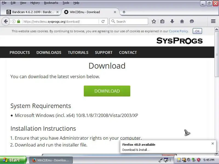Accept cookies with the OK button
The image size is (219, 164).
[197, 31]
